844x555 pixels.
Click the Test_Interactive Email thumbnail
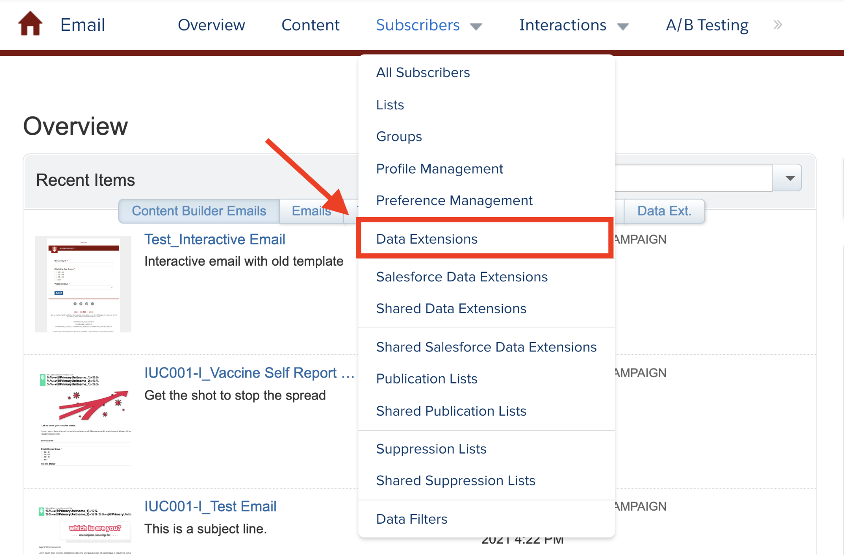tap(83, 284)
